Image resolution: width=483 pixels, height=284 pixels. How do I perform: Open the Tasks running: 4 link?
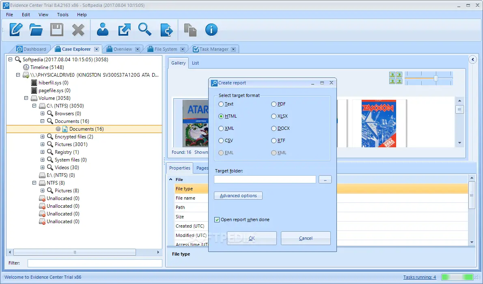click(420, 277)
